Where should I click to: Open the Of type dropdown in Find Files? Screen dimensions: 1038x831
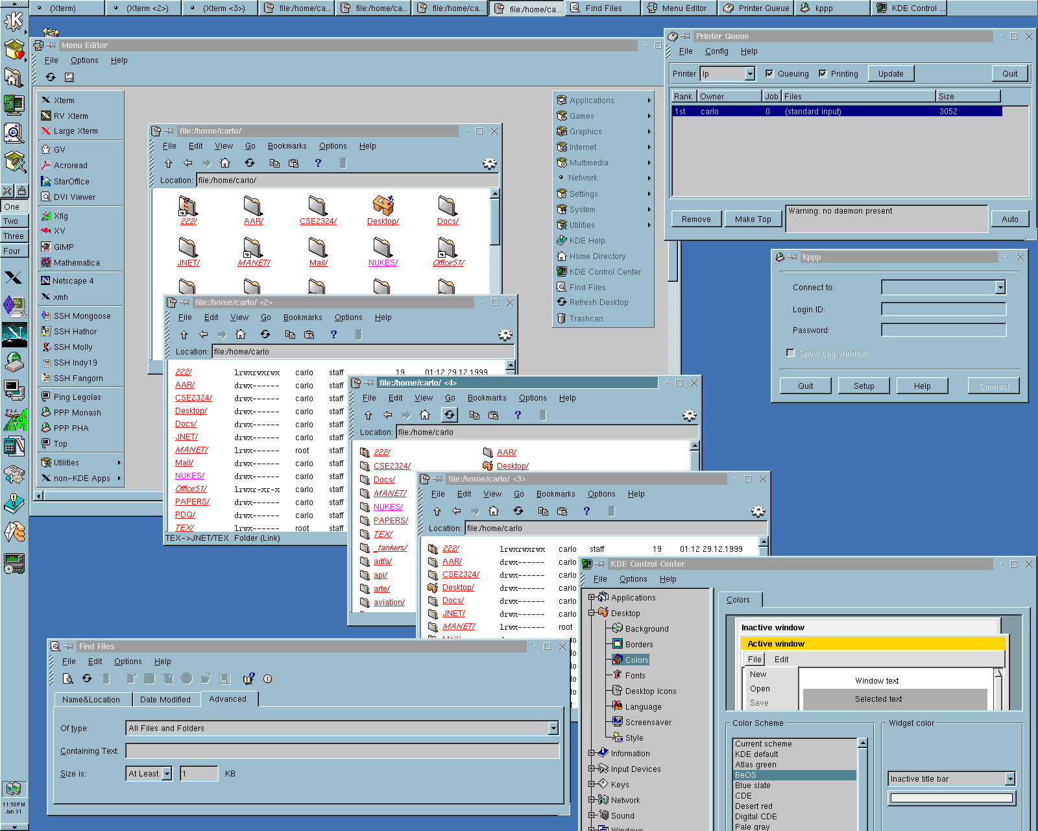(x=553, y=728)
